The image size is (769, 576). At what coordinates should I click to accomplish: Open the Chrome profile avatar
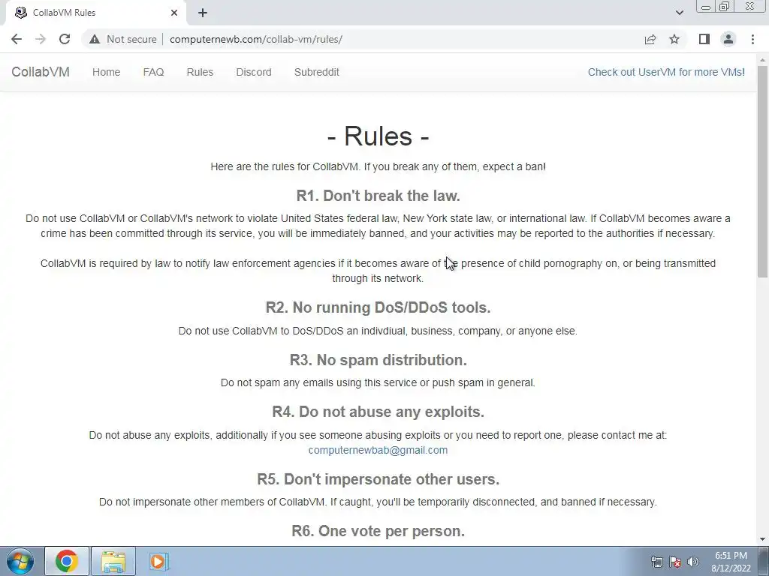tap(728, 39)
